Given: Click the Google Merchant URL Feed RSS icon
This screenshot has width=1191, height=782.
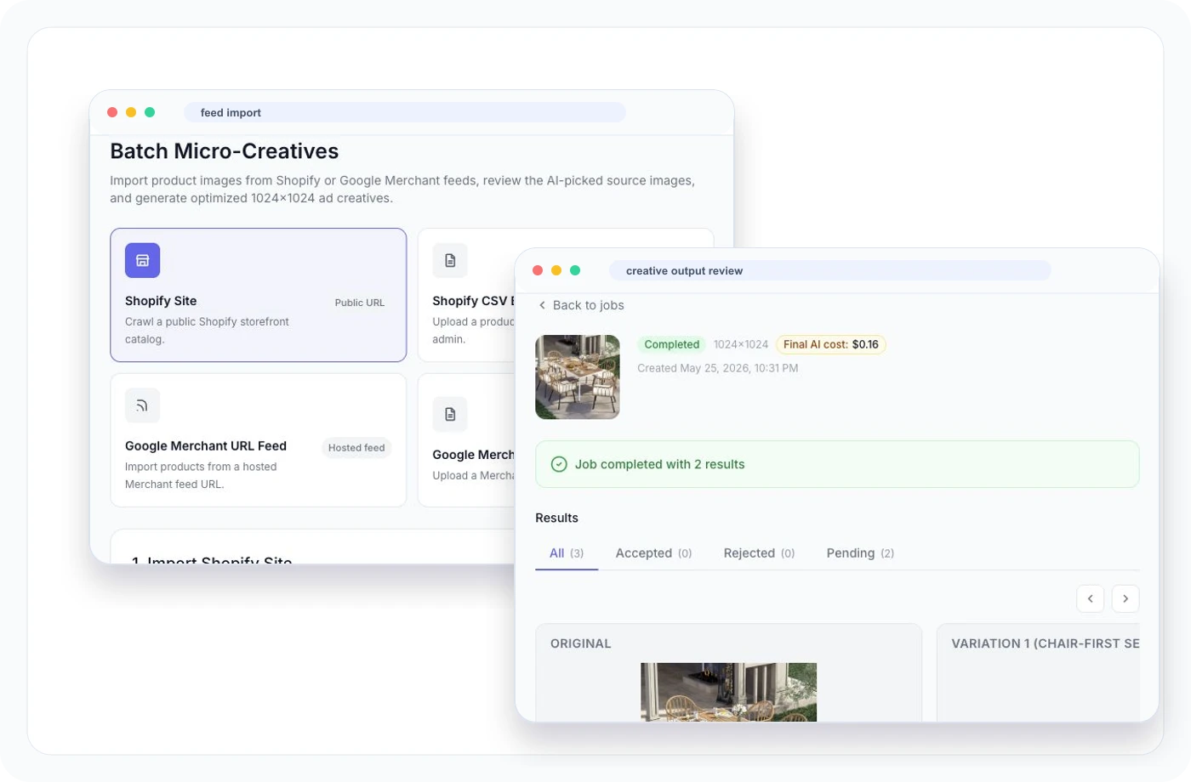Looking at the screenshot, I should point(142,405).
